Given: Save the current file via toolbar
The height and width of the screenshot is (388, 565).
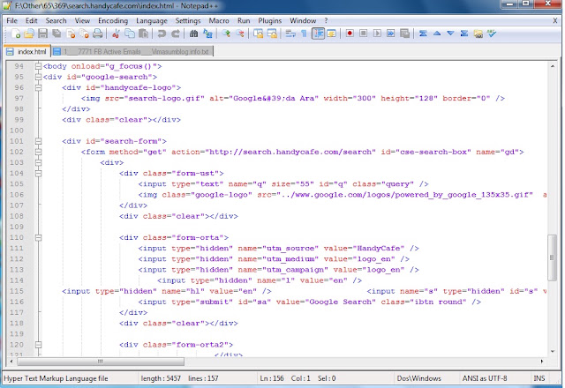Looking at the screenshot, I should coord(43,34).
